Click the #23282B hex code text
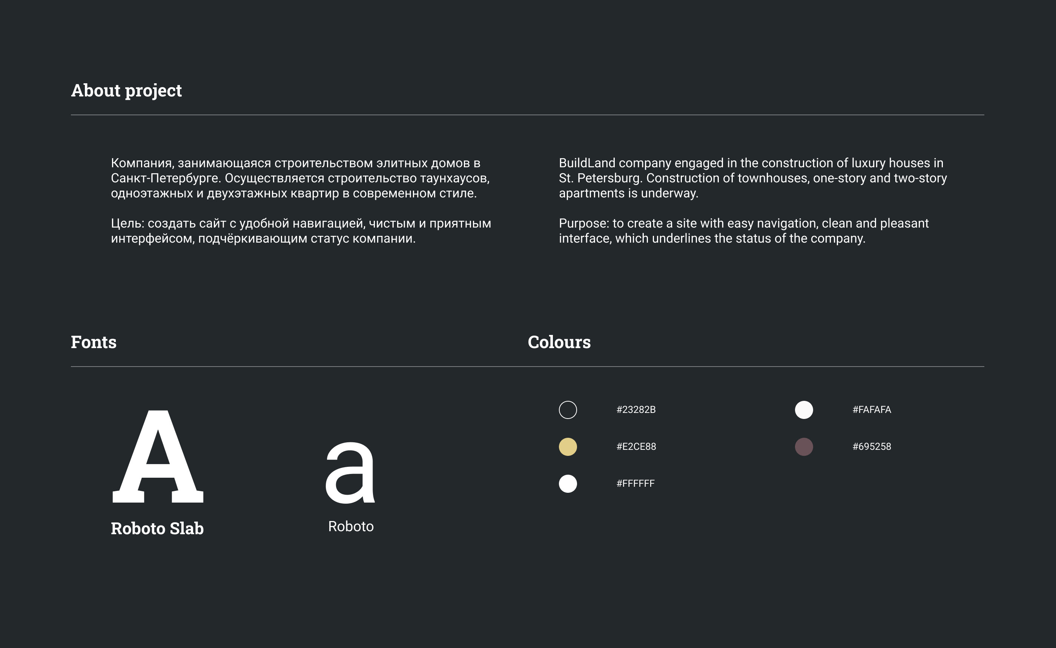The image size is (1056, 648). (635, 410)
